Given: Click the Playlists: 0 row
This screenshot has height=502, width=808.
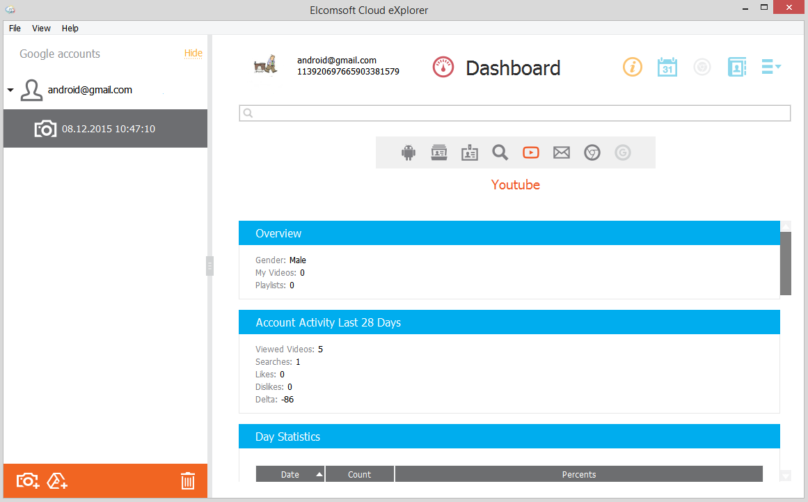Looking at the screenshot, I should pos(275,285).
